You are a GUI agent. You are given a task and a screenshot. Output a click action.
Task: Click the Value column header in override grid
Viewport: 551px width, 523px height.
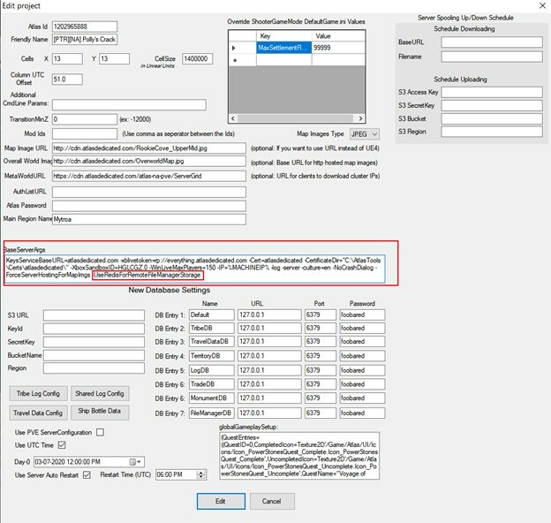coord(333,34)
